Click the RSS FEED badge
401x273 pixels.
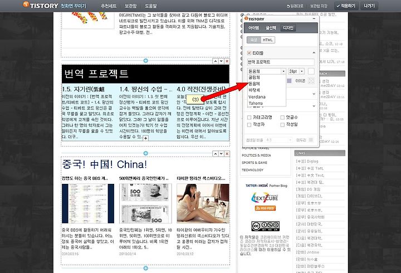[x=265, y=208]
